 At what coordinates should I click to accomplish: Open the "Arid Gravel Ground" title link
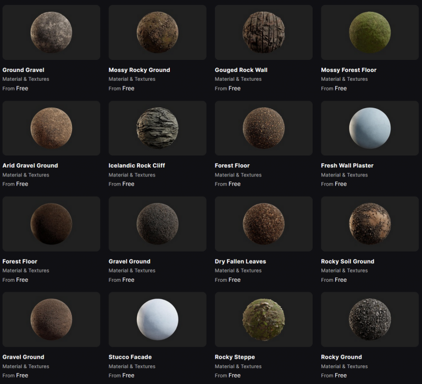[x=30, y=165]
